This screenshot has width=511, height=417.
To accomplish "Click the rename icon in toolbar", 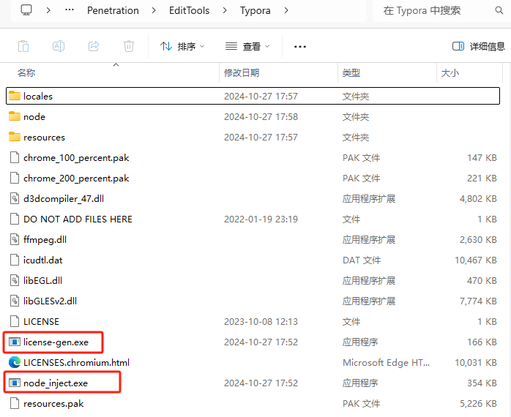I will [x=59, y=46].
